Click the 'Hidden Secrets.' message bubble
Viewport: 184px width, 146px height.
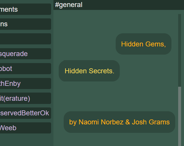click(89, 71)
